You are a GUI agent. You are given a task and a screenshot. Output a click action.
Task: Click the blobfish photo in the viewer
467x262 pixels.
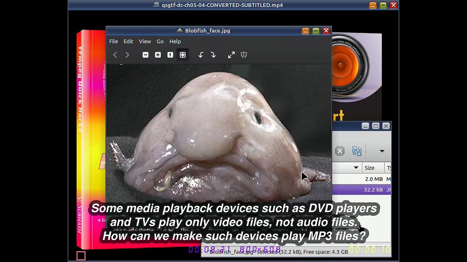coord(219,133)
